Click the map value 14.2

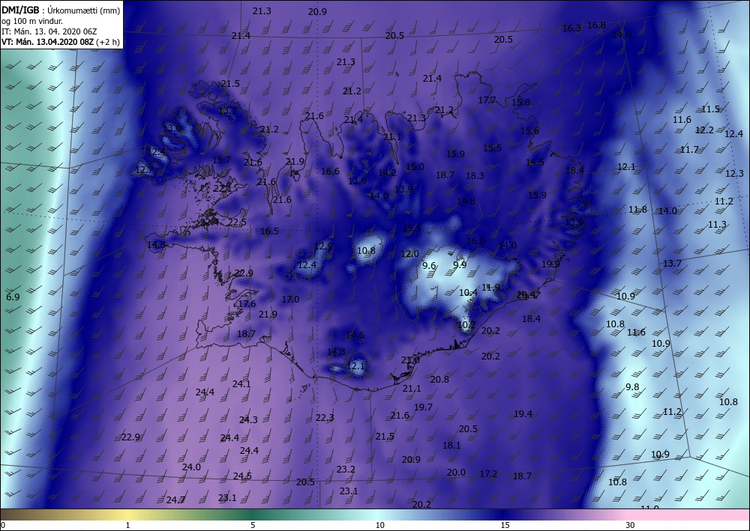[387, 173]
